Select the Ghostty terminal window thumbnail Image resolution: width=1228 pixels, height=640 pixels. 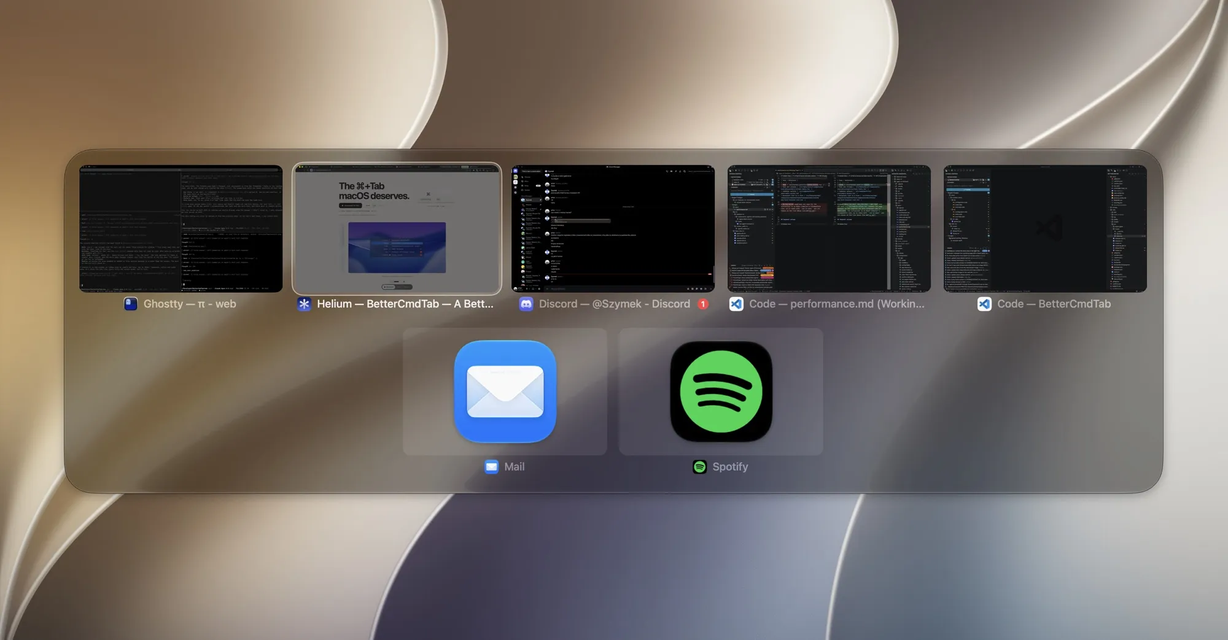point(181,228)
